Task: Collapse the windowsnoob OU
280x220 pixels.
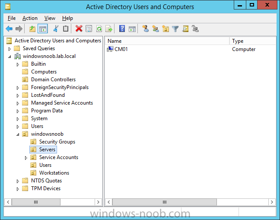Action: (x=18, y=134)
